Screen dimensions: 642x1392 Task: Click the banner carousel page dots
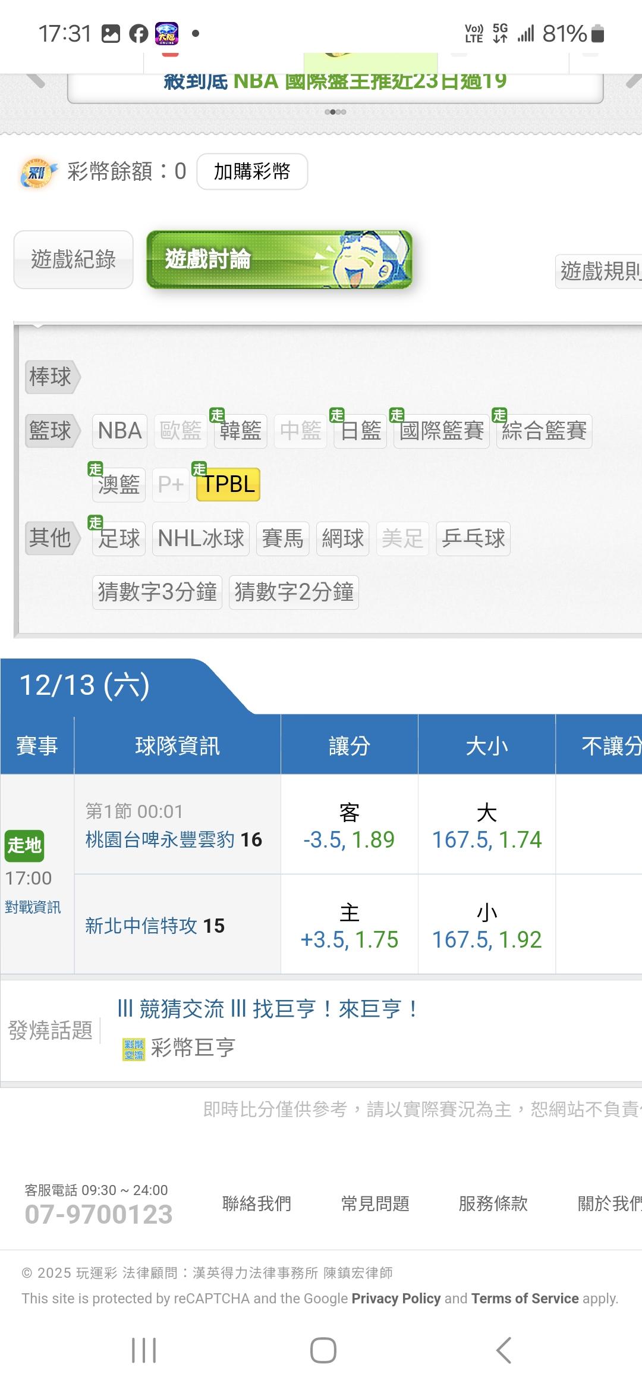coord(335,112)
